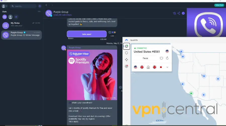Disconnect VPN using the power button
The height and width of the screenshot is (126, 226).
[161, 58]
